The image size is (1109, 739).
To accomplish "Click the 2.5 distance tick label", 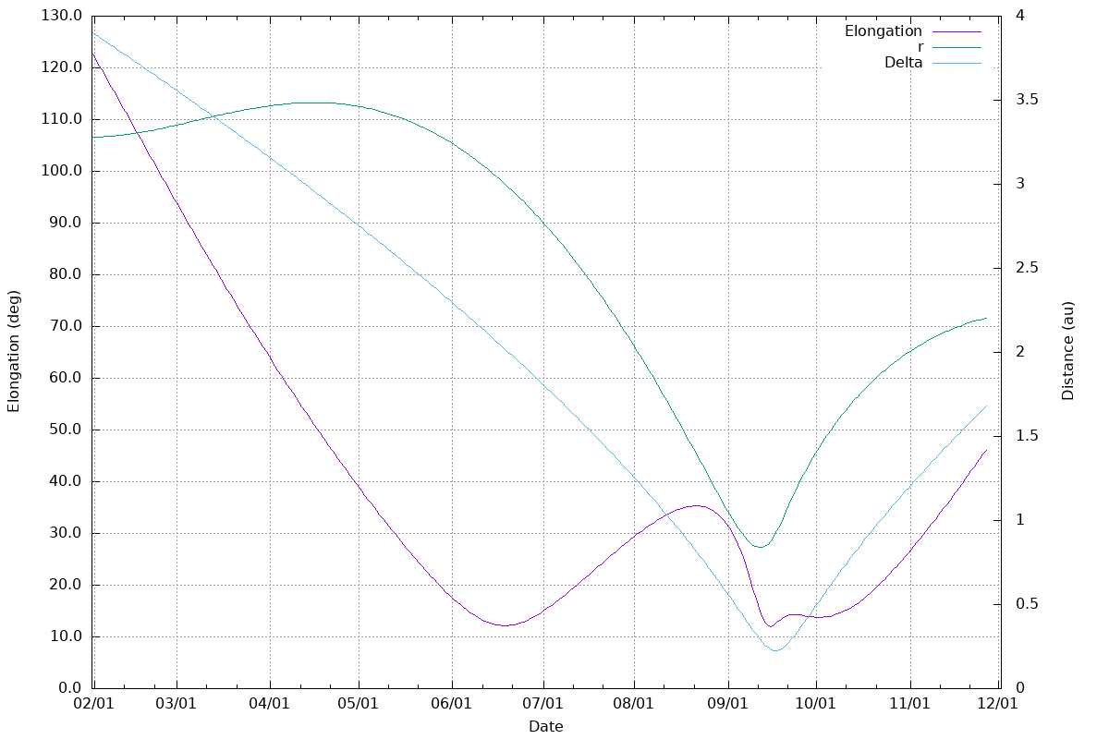I will (1027, 268).
